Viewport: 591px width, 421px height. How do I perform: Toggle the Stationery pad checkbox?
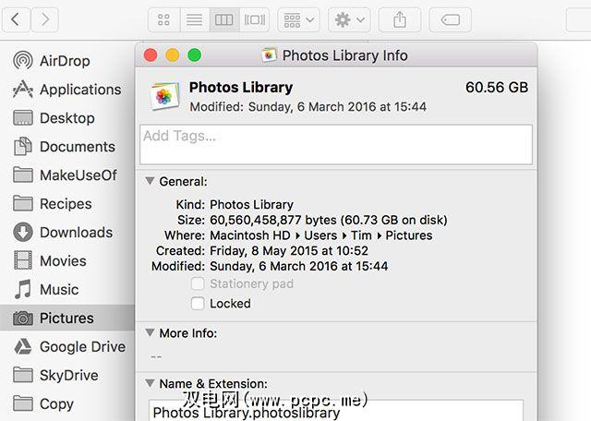click(x=197, y=284)
